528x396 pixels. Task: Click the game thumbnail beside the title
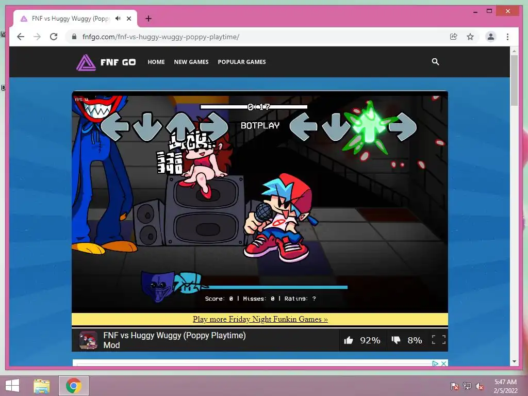(x=88, y=340)
